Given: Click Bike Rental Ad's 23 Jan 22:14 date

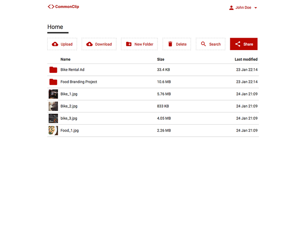Looking at the screenshot, I should click(x=247, y=70).
